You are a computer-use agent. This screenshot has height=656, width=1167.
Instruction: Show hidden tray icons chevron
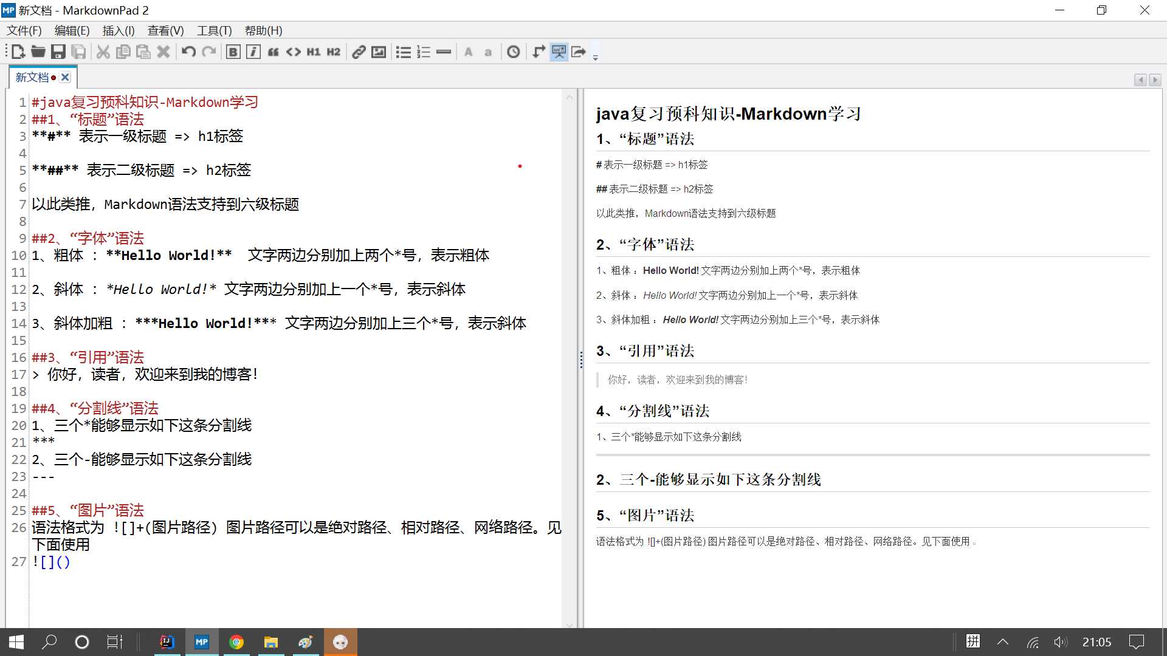pos(1003,642)
